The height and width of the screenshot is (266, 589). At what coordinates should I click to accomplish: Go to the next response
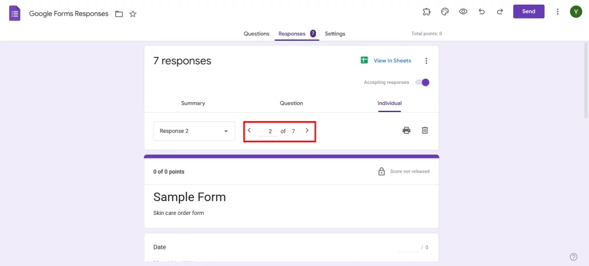tap(307, 130)
